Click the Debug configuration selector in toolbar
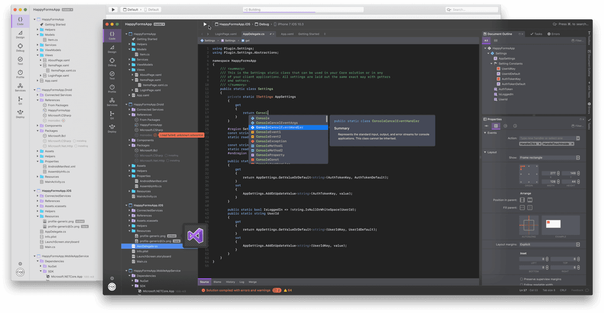Image resolution: width=604 pixels, height=313 pixels. click(x=262, y=24)
